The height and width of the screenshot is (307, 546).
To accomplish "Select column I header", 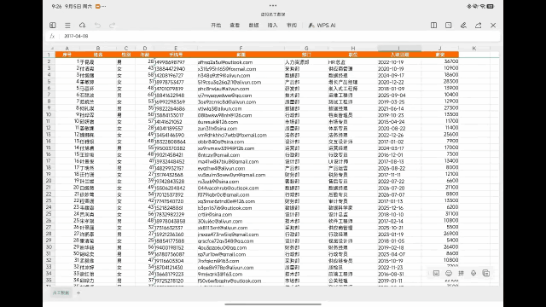I will pos(399,49).
